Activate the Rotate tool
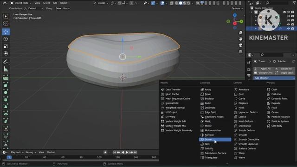297x167 pixels. [x=6, y=39]
